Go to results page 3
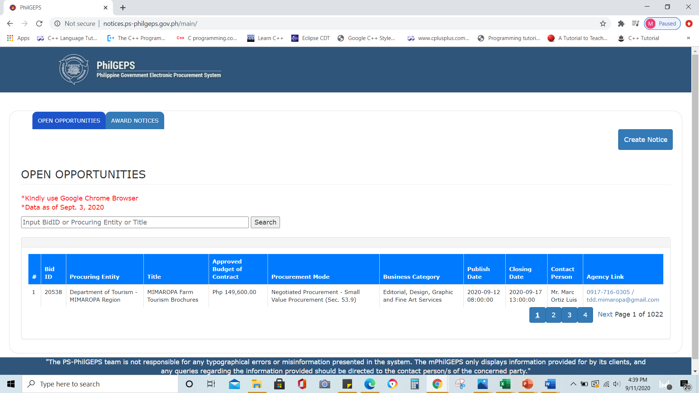The width and height of the screenshot is (699, 393). point(569,315)
